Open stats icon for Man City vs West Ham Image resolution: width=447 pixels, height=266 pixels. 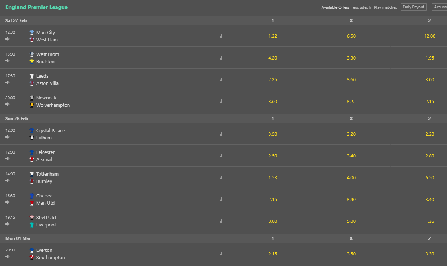tap(221, 36)
